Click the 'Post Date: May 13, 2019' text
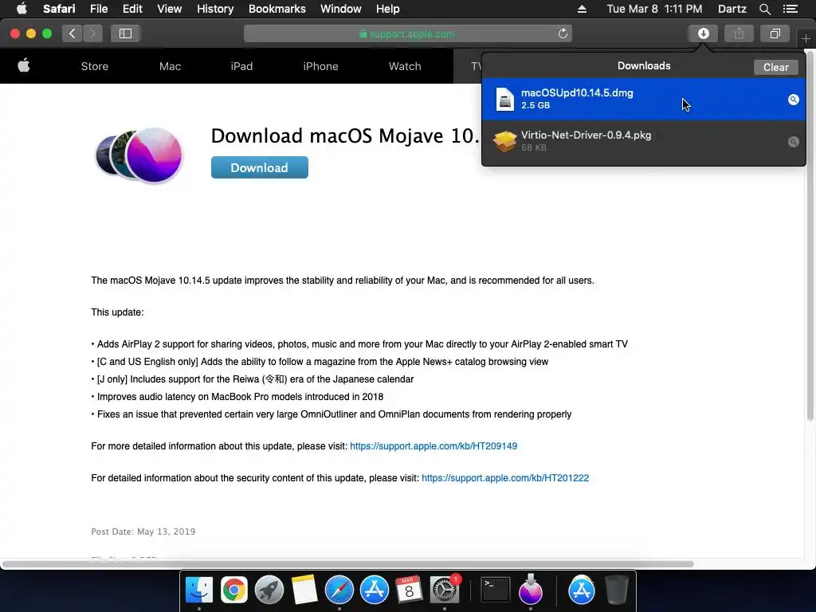Screen dimensions: 816x612 click(x=143, y=532)
